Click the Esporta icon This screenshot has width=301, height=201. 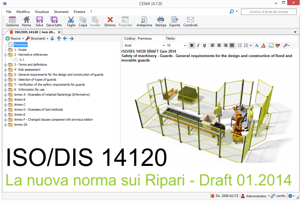(x=175, y=21)
